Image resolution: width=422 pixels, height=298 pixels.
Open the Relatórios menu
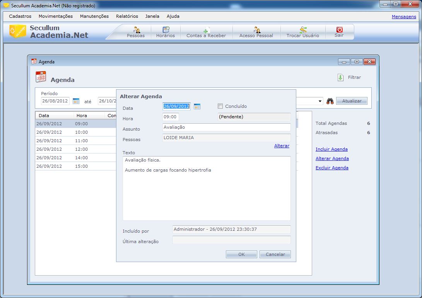(x=127, y=16)
